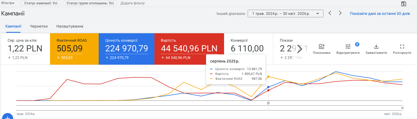Click the Фільтри label
Viewport: 417px width, 119px height.
click(x=8, y=3)
